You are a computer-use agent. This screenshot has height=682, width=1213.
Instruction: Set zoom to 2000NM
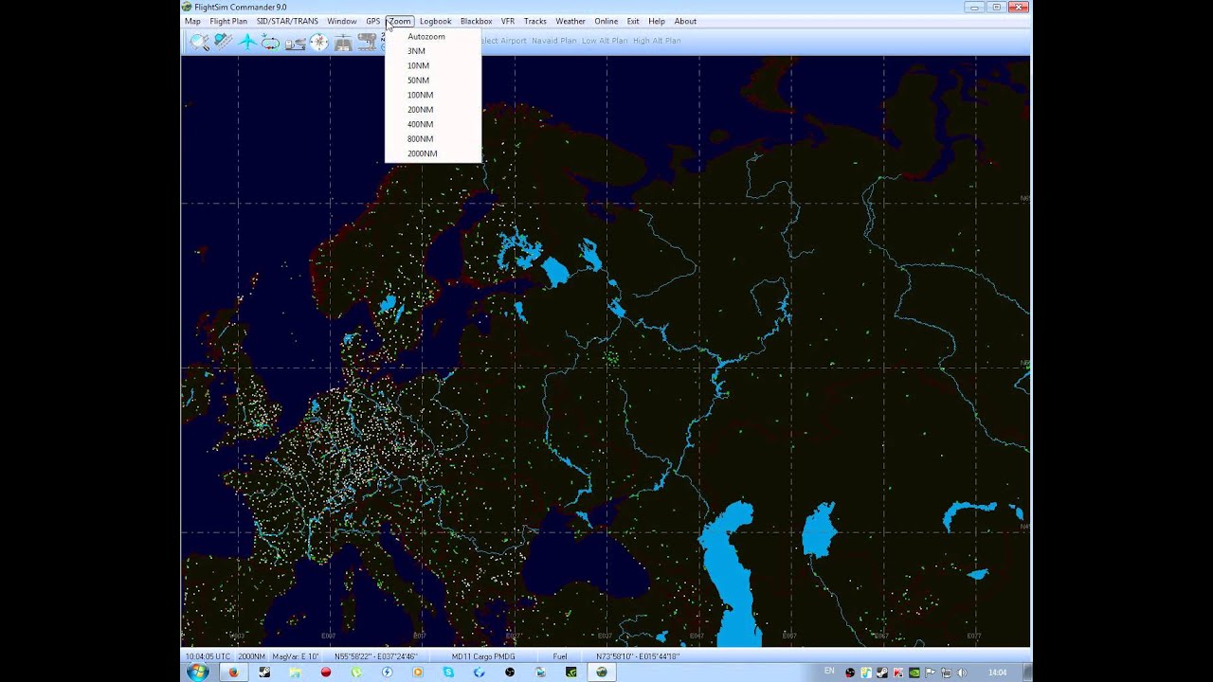tap(433, 153)
